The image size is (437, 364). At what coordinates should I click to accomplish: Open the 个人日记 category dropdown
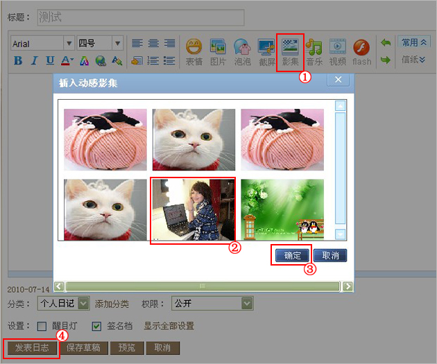[84, 303]
